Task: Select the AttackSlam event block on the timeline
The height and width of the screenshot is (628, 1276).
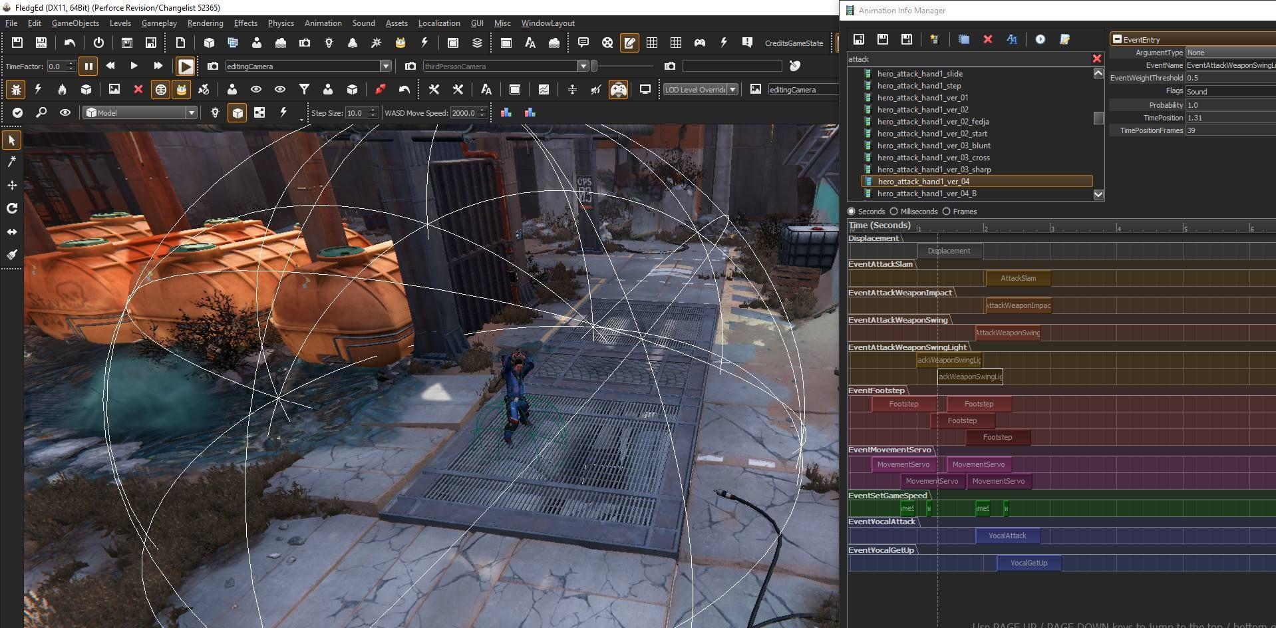Action: pos(1018,278)
